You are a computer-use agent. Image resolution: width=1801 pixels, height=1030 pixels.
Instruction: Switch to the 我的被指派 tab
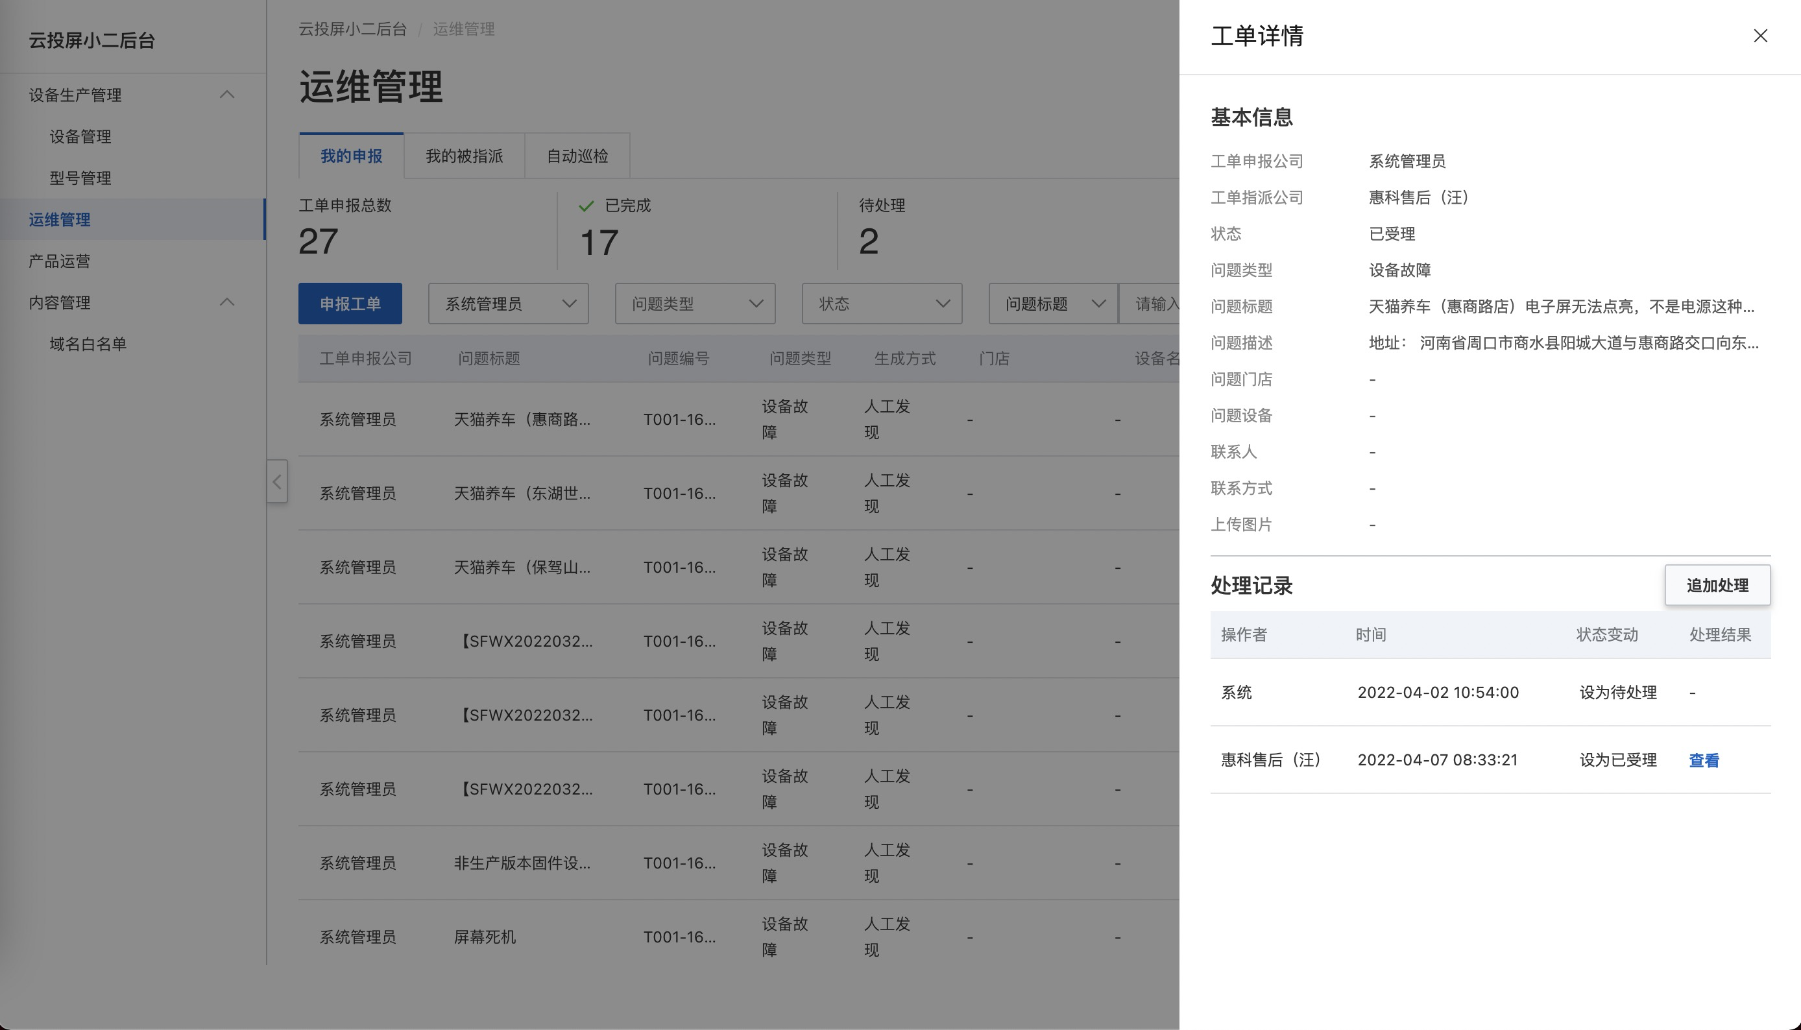pyautogui.click(x=464, y=156)
